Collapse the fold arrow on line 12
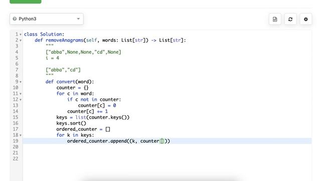Viewport: 321px width, 181px height. [21, 100]
